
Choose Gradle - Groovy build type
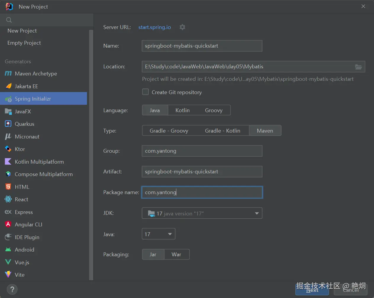tap(169, 131)
